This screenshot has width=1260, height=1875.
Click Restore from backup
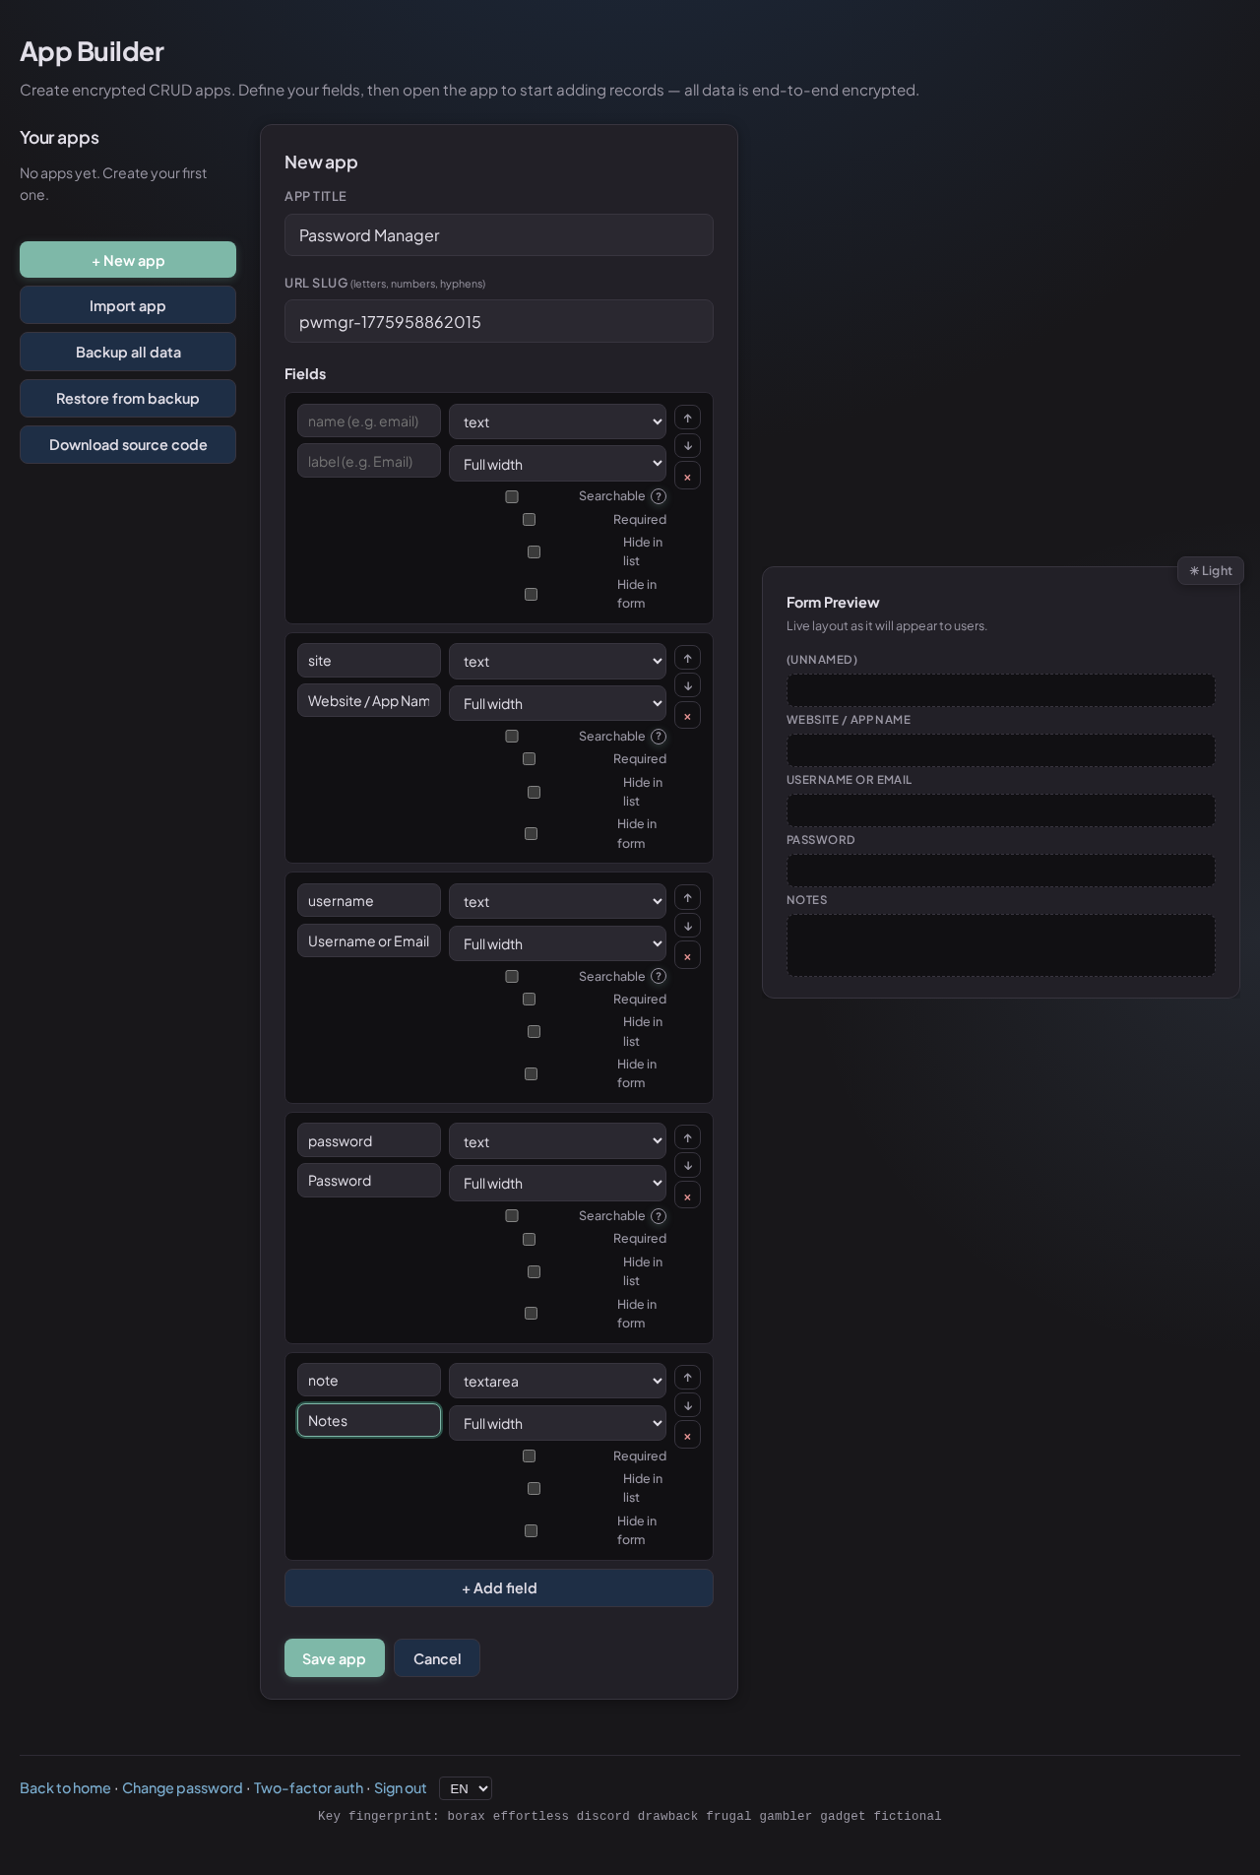(x=128, y=398)
